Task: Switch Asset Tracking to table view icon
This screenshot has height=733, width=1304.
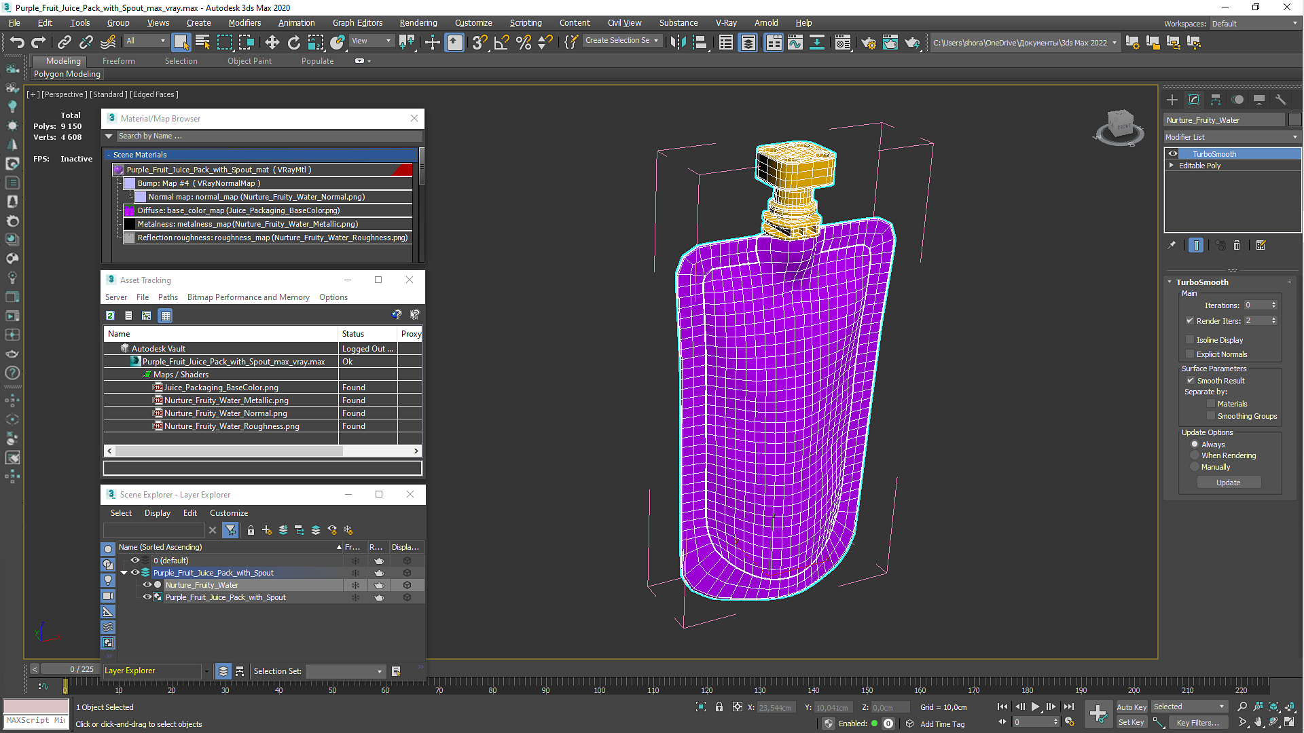Action: (x=165, y=316)
